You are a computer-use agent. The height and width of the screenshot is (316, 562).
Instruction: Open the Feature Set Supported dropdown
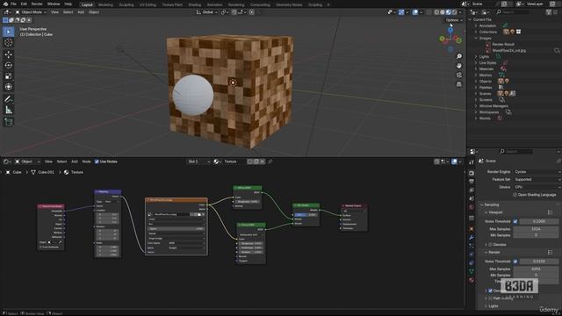(x=537, y=179)
